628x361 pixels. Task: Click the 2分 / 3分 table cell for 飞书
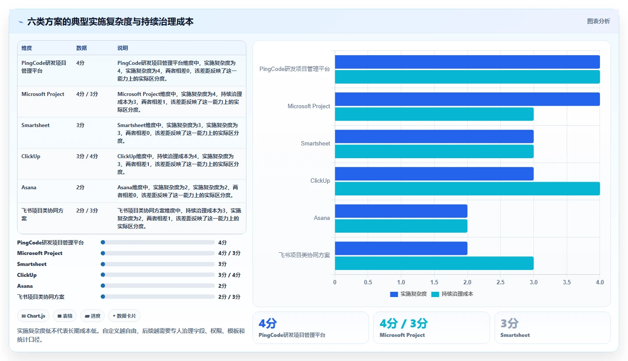tap(87, 211)
